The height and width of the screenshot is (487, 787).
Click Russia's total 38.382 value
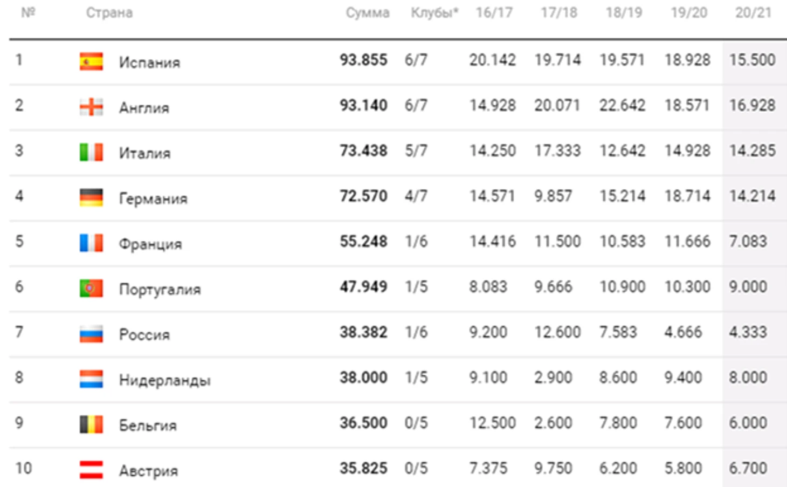tap(363, 332)
